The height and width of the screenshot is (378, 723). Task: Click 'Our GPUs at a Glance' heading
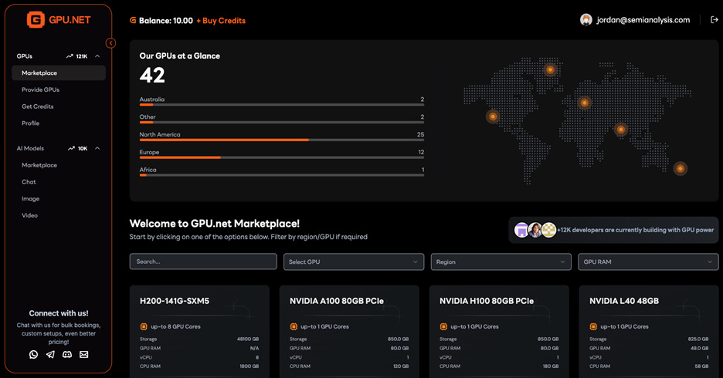(180, 56)
